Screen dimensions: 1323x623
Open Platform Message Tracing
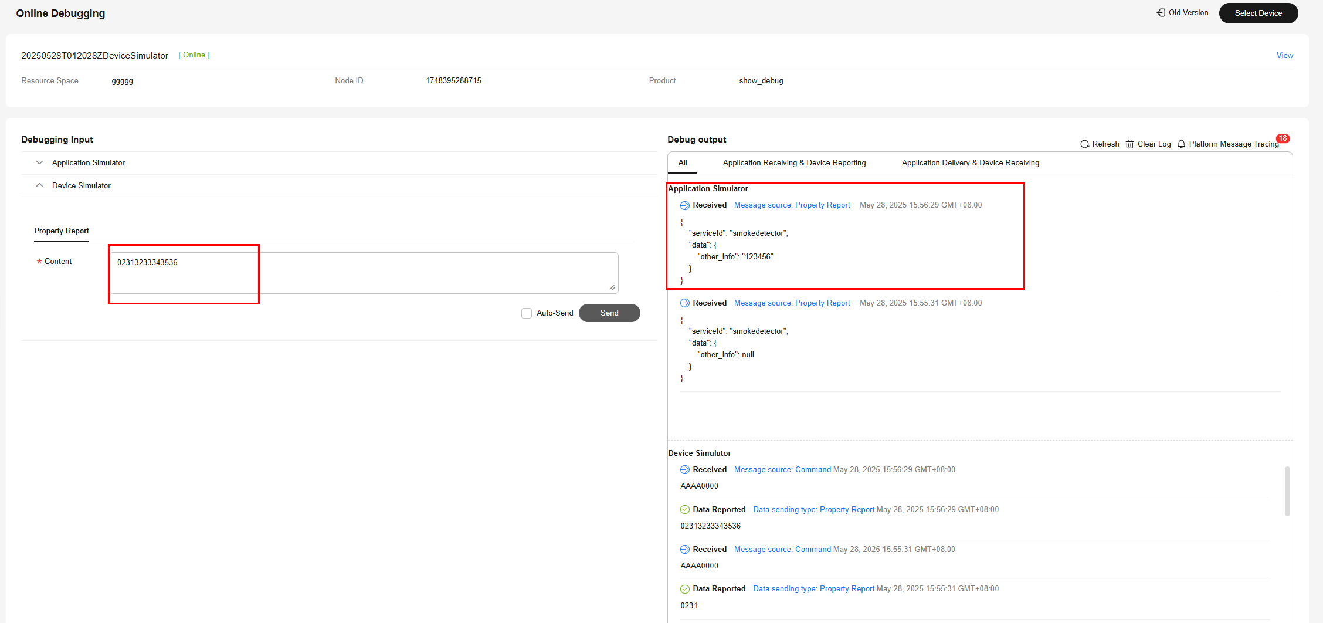[x=1234, y=144]
